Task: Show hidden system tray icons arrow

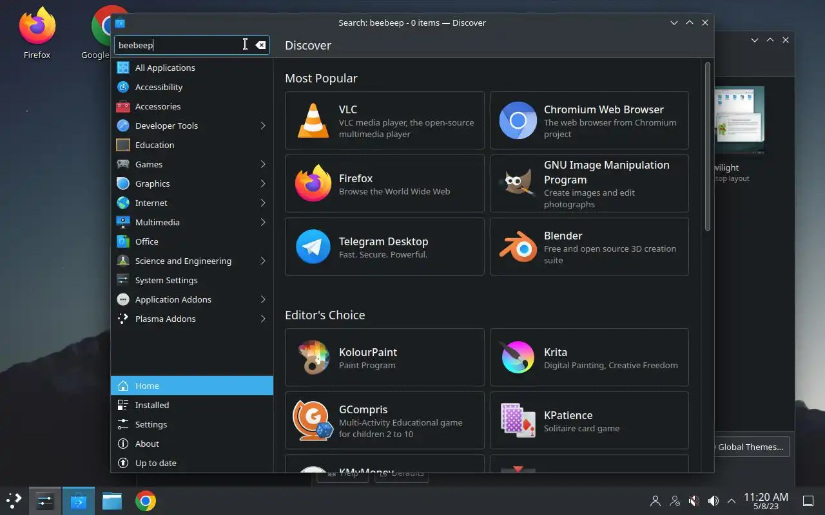Action: click(x=732, y=501)
